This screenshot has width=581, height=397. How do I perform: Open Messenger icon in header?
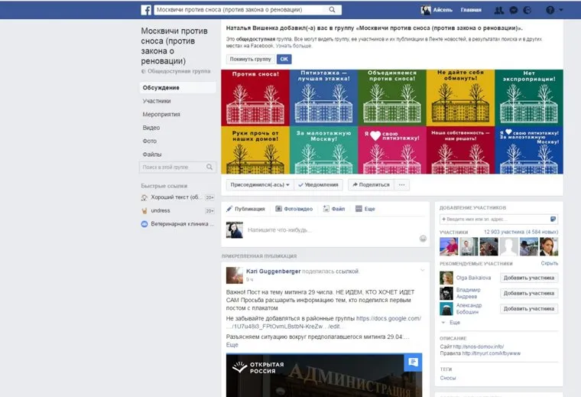click(x=513, y=10)
